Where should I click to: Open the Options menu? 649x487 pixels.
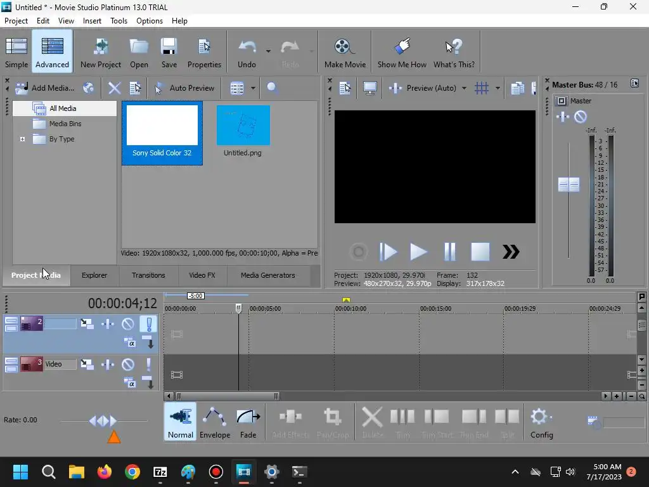150,21
